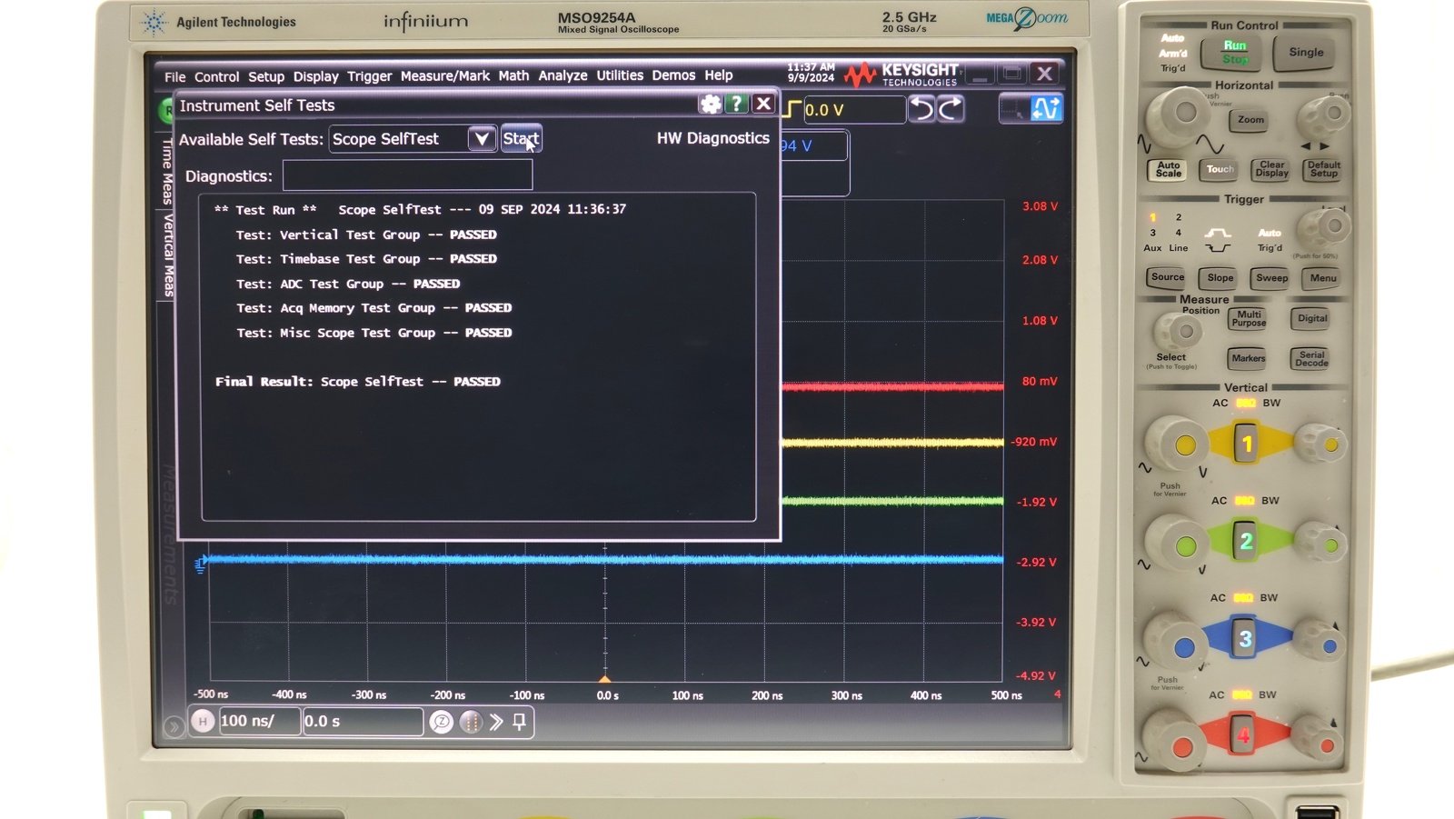The width and height of the screenshot is (1454, 819).
Task: Push the front-panel Markers button
Action: pyautogui.click(x=1248, y=358)
